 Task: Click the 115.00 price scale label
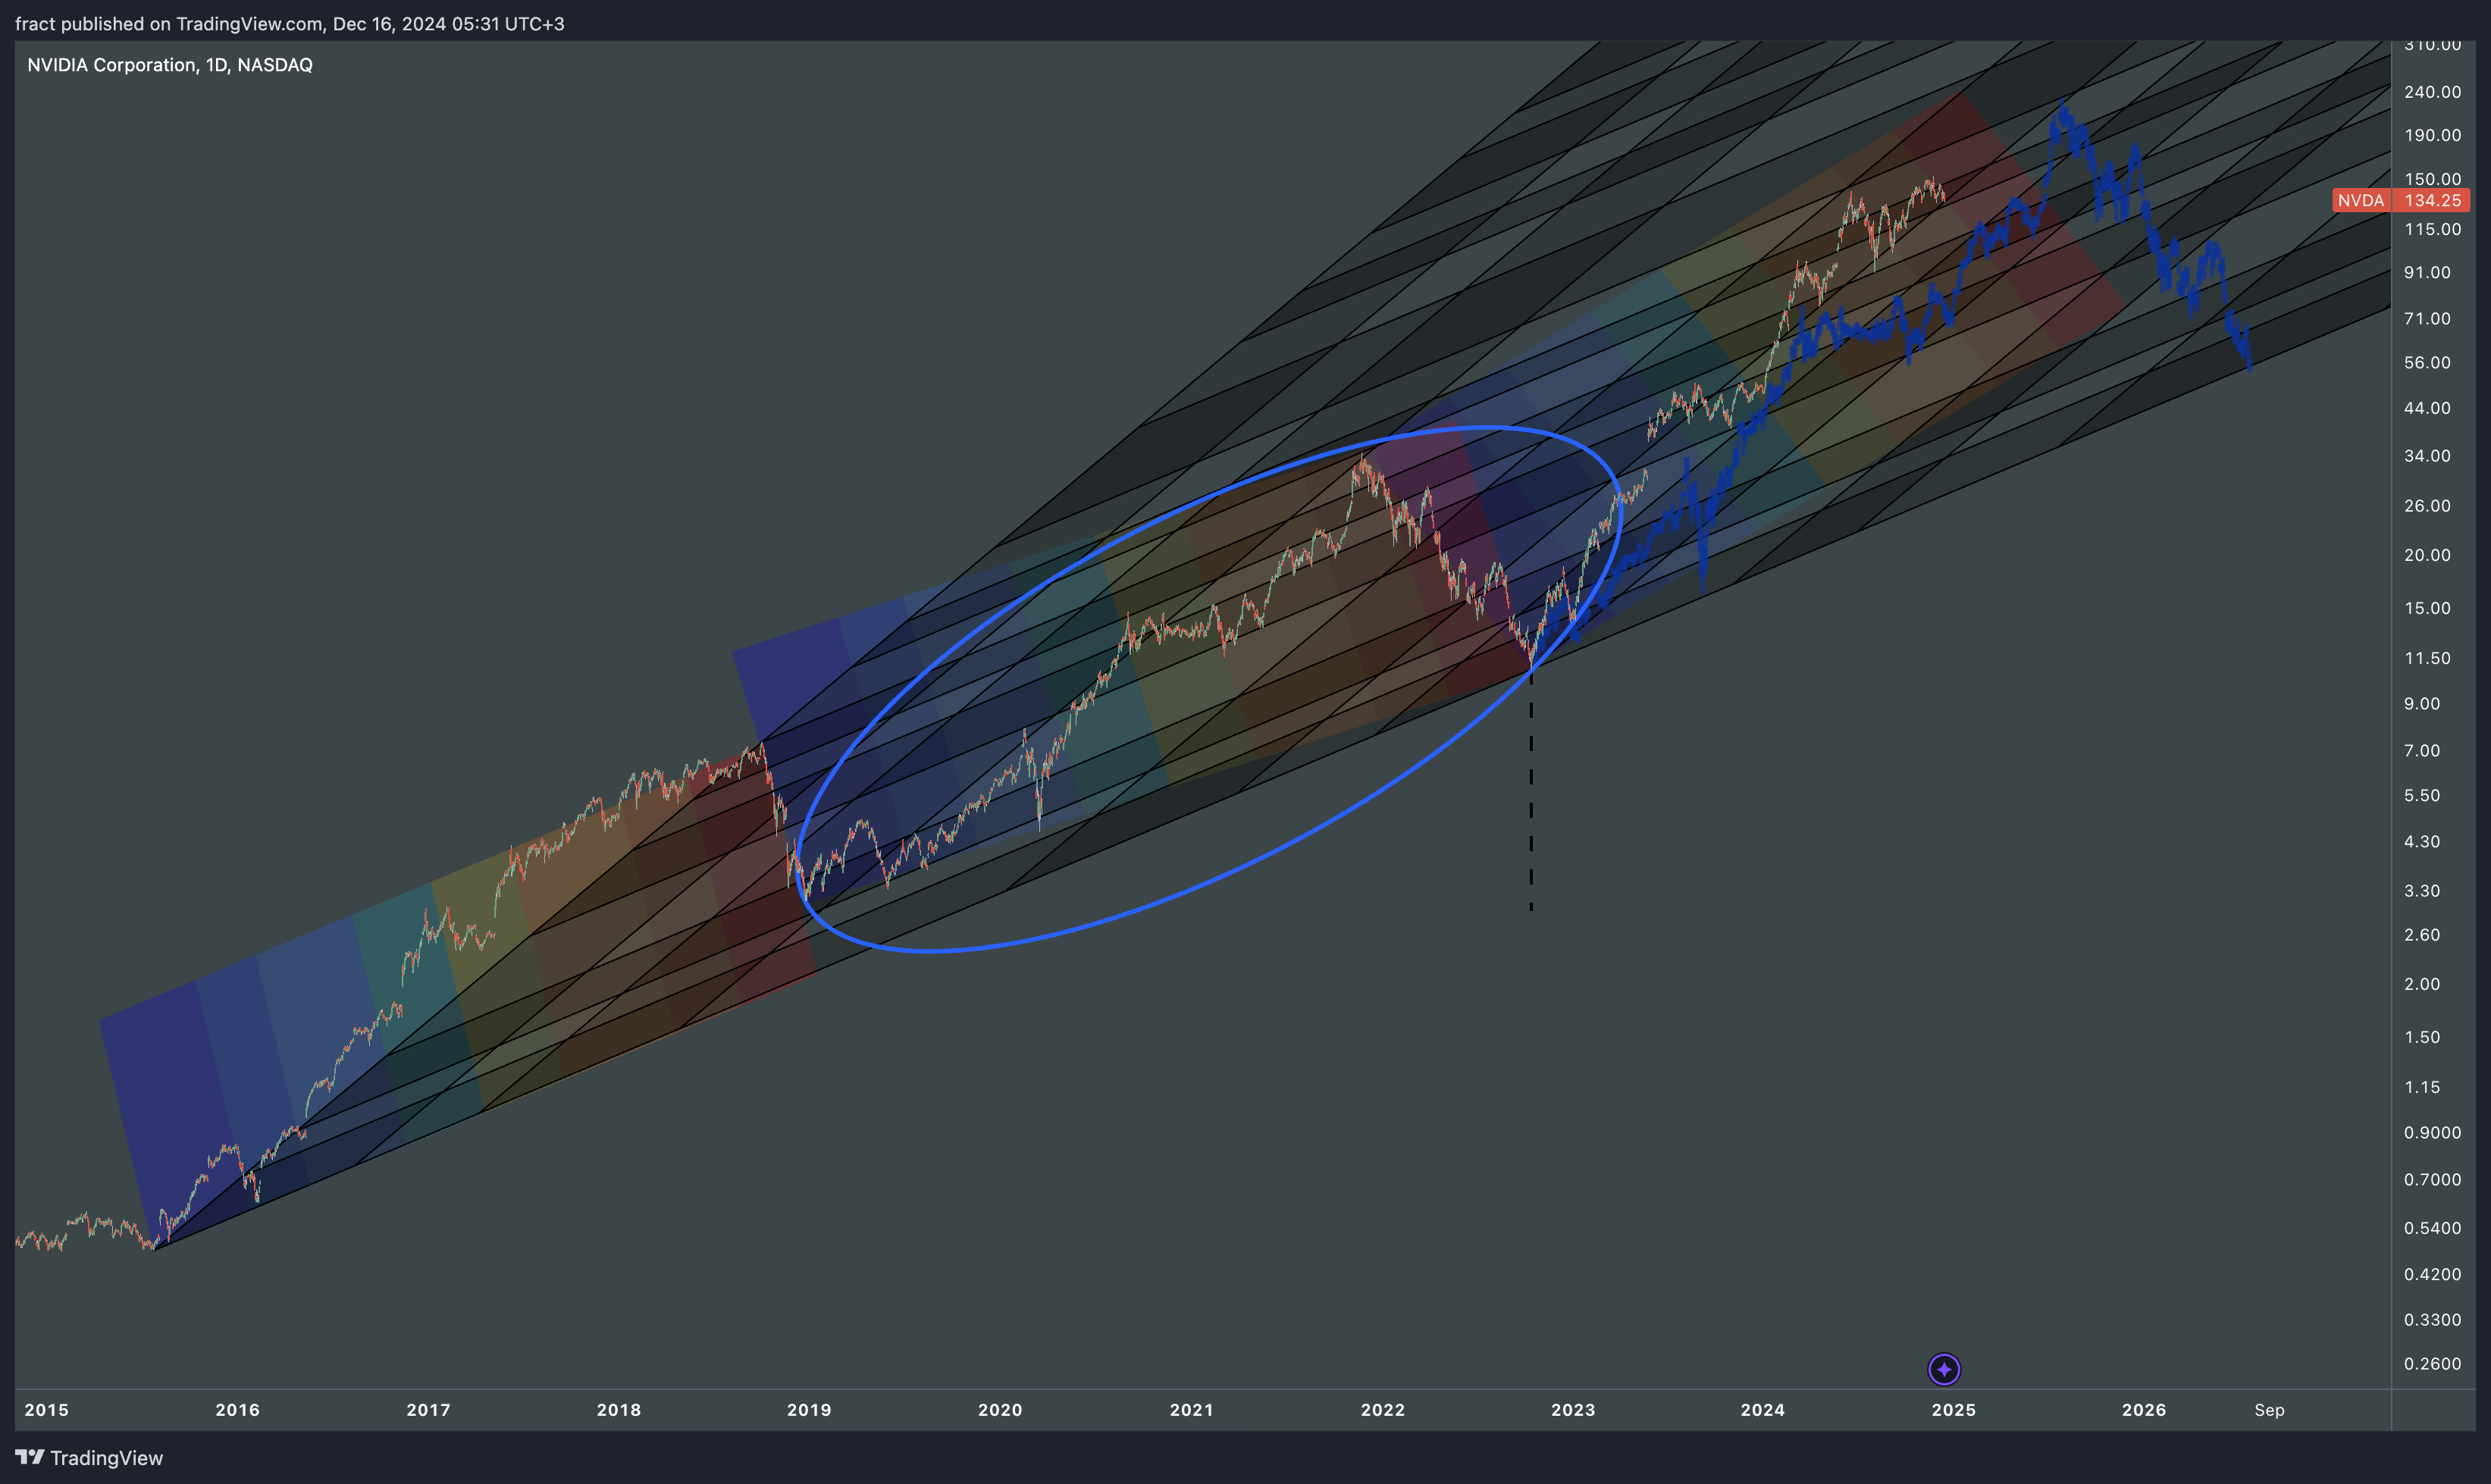tap(2433, 229)
